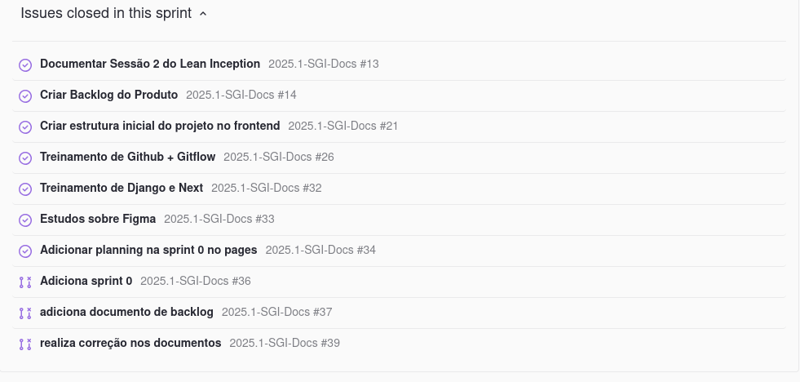The width and height of the screenshot is (800, 382).
Task: Click closed-issue icon beside Estudos sobre Figma
Action: [25, 220]
